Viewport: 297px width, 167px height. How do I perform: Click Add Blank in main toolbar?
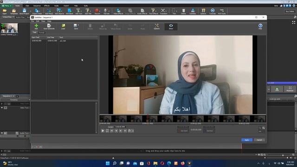70,11
